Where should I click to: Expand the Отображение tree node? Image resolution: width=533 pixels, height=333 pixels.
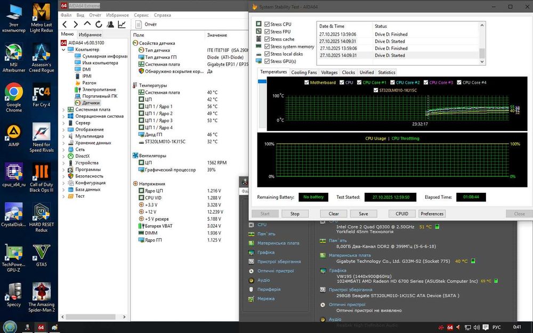point(63,130)
